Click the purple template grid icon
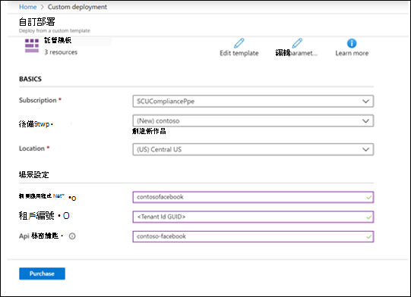This screenshot has width=411, height=297. 32,45
